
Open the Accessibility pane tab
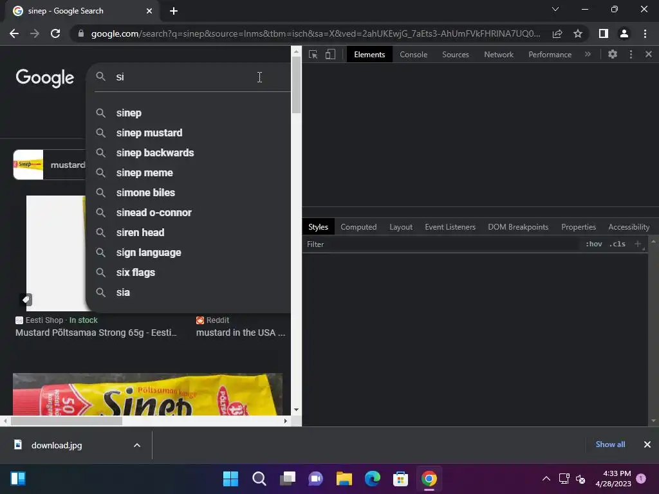click(629, 227)
